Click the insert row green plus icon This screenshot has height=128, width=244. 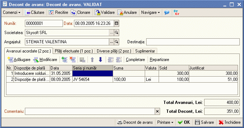(64, 60)
